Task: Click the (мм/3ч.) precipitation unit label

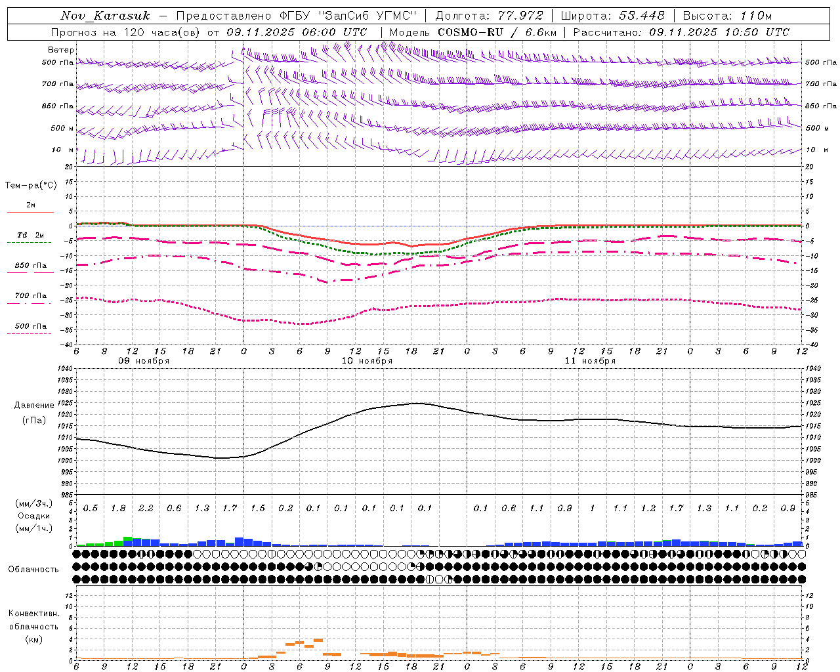Action: (34, 504)
